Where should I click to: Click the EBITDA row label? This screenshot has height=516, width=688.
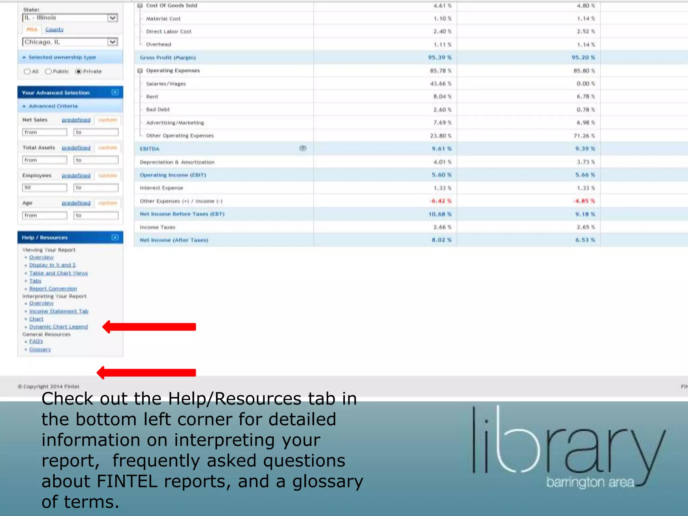(x=149, y=149)
